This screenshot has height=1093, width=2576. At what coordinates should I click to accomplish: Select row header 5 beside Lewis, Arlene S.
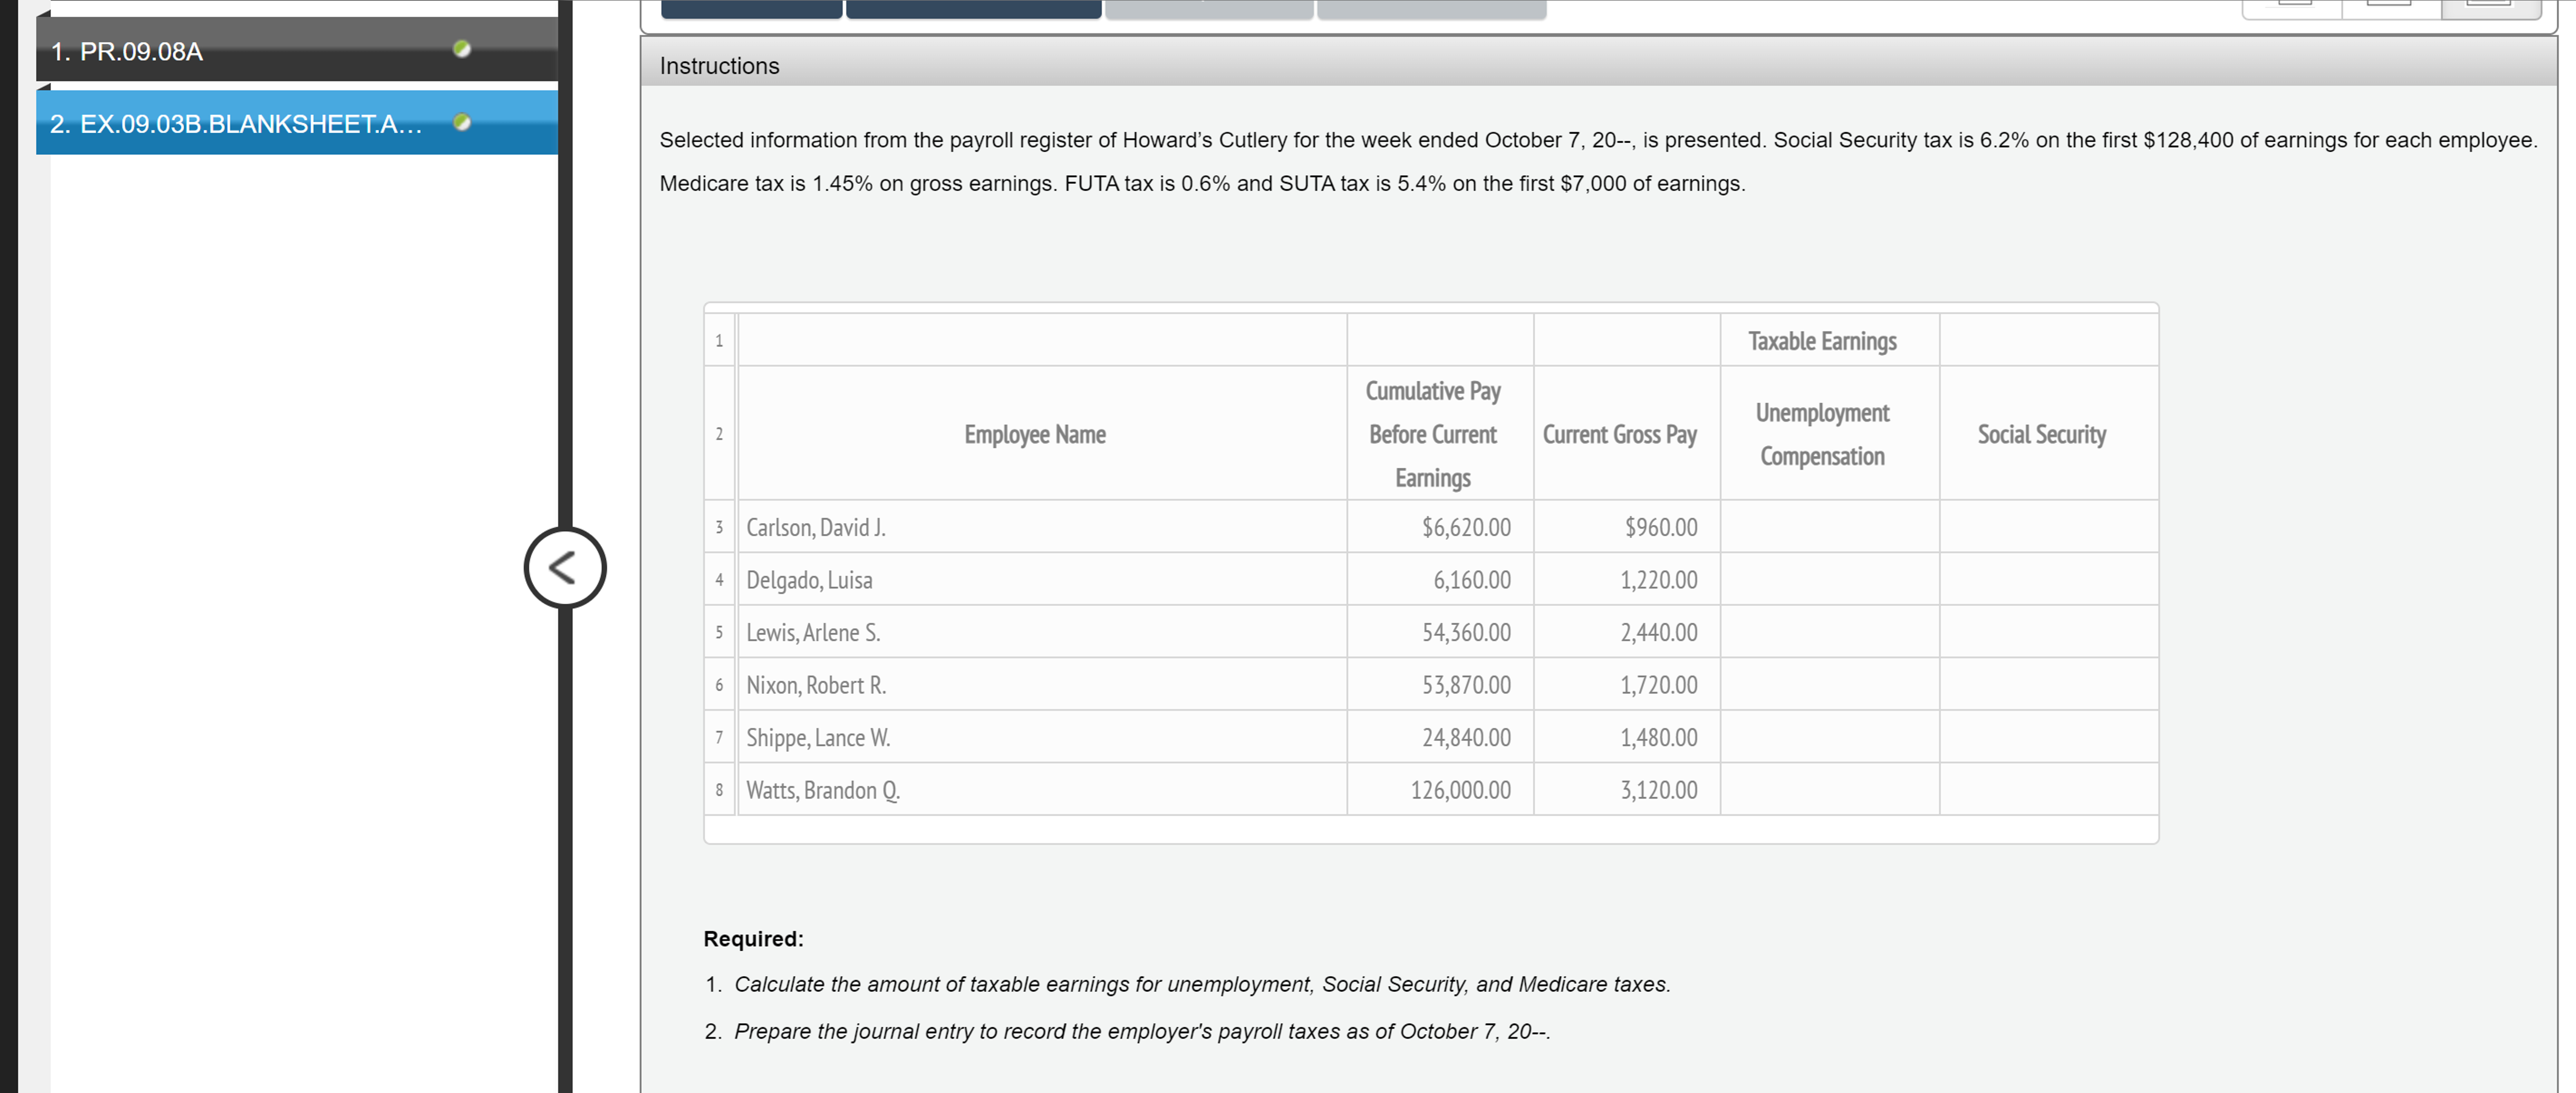pos(719,632)
